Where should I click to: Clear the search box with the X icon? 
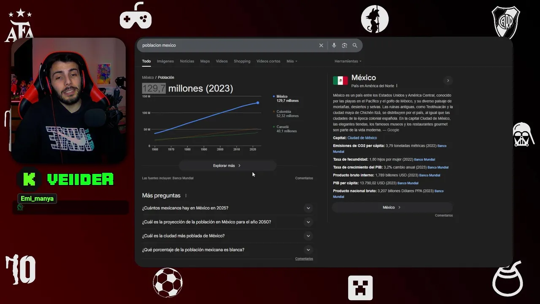click(x=321, y=45)
